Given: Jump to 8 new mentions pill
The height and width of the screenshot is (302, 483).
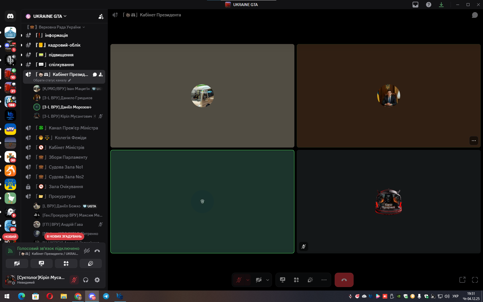Looking at the screenshot, I should [x=64, y=236].
